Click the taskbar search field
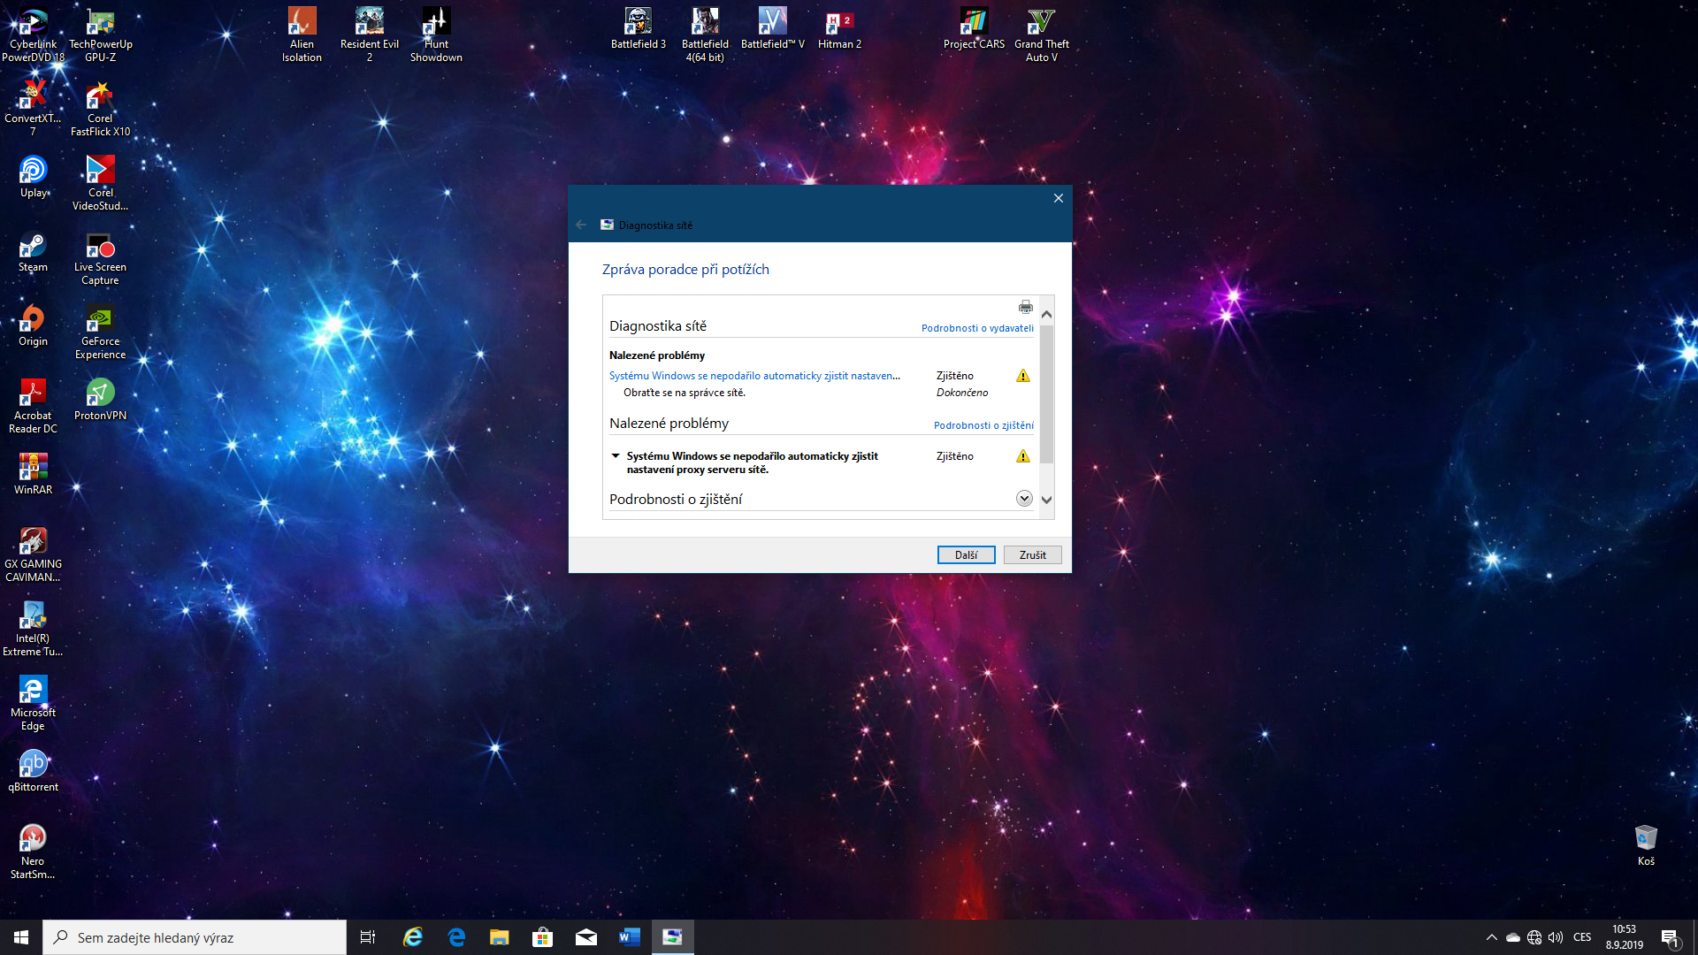Image resolution: width=1698 pixels, height=955 pixels. click(195, 937)
